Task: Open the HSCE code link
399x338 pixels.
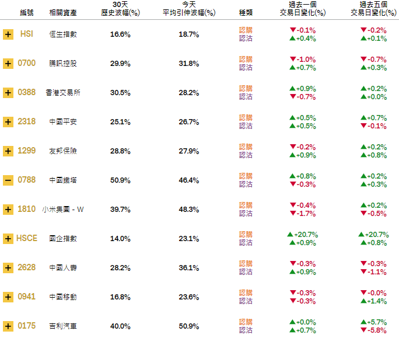Action: click(x=27, y=238)
